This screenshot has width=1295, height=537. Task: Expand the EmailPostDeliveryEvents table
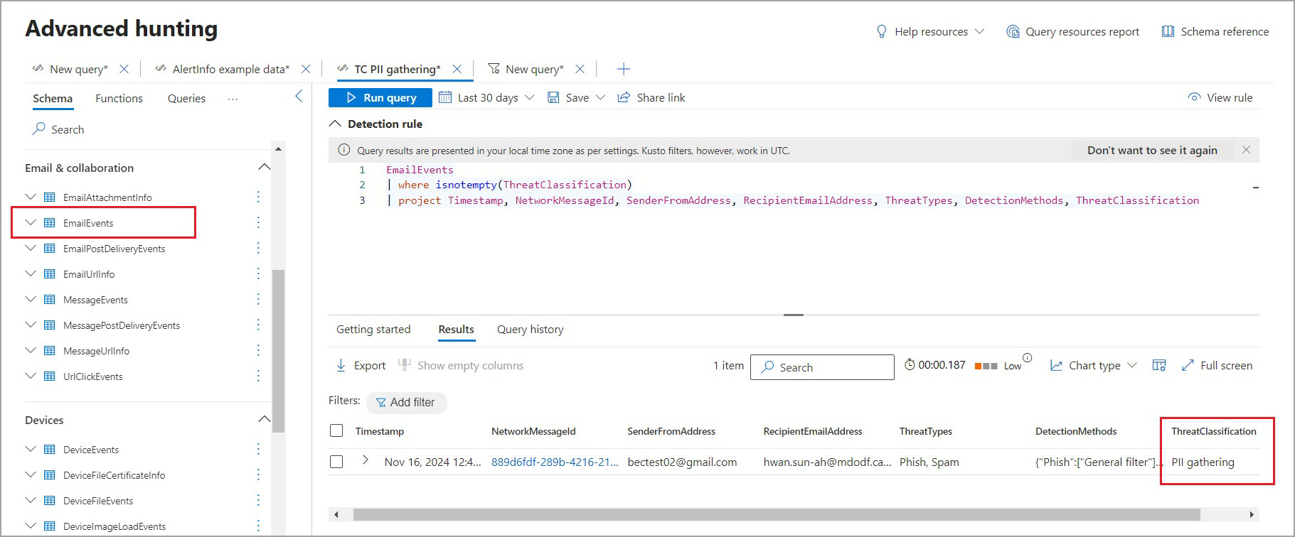[30, 248]
